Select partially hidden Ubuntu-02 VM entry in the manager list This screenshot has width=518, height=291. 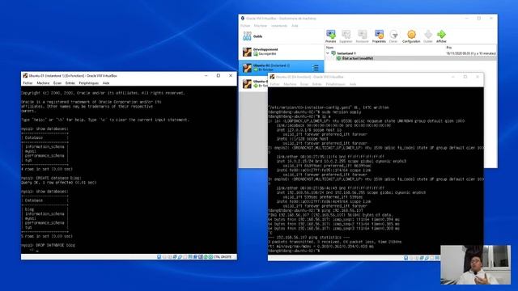pos(253,83)
